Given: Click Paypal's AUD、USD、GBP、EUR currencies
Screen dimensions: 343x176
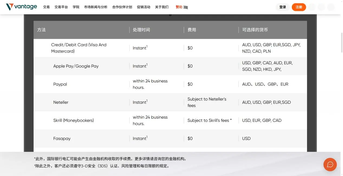Looking at the screenshot, I should [x=265, y=84].
